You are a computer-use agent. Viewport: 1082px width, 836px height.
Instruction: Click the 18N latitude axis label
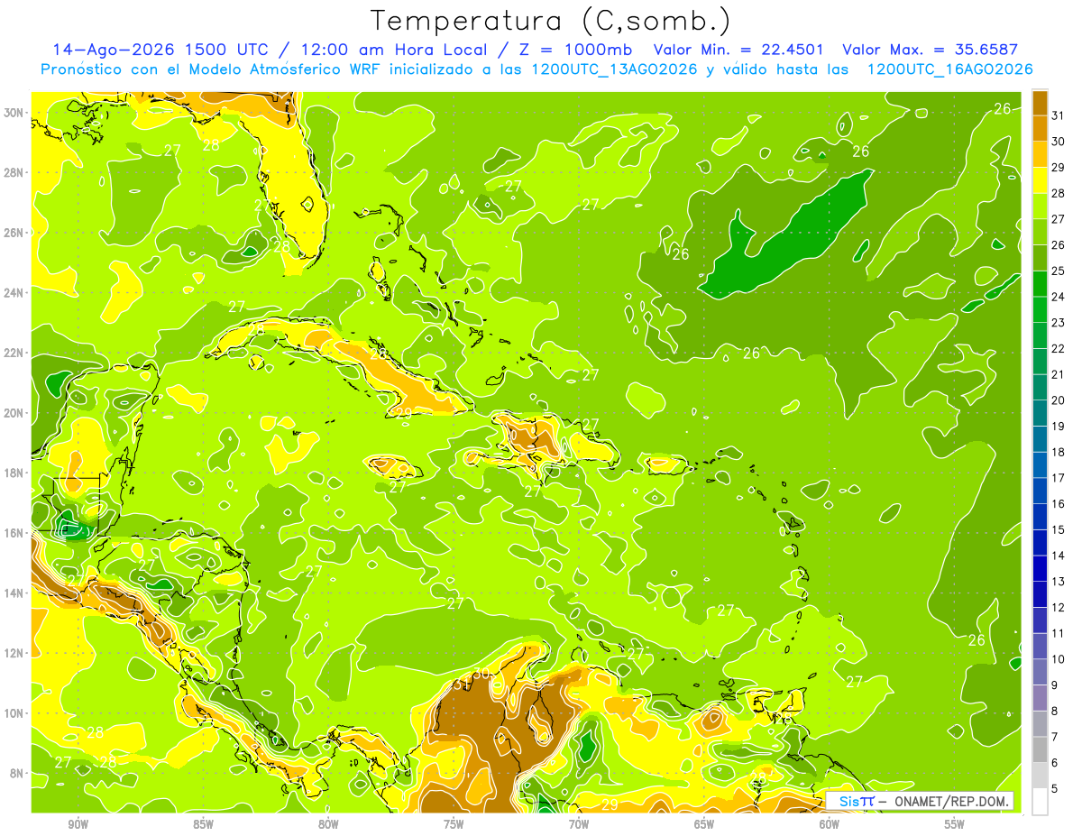pos(15,473)
